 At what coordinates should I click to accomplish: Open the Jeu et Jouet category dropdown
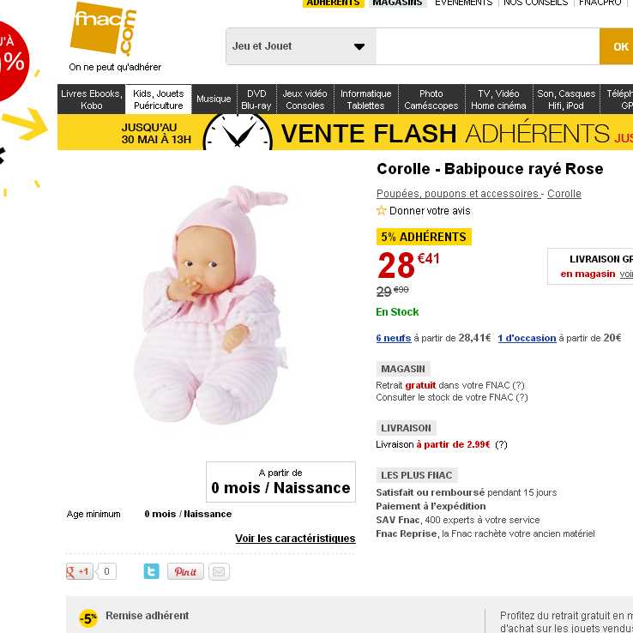point(301,46)
